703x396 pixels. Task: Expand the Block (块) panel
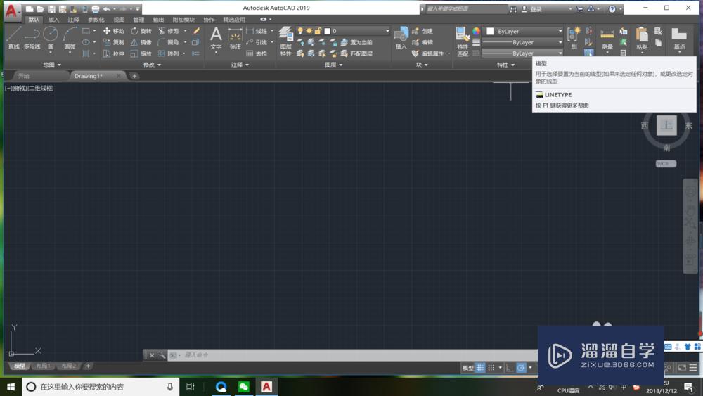(x=422, y=65)
